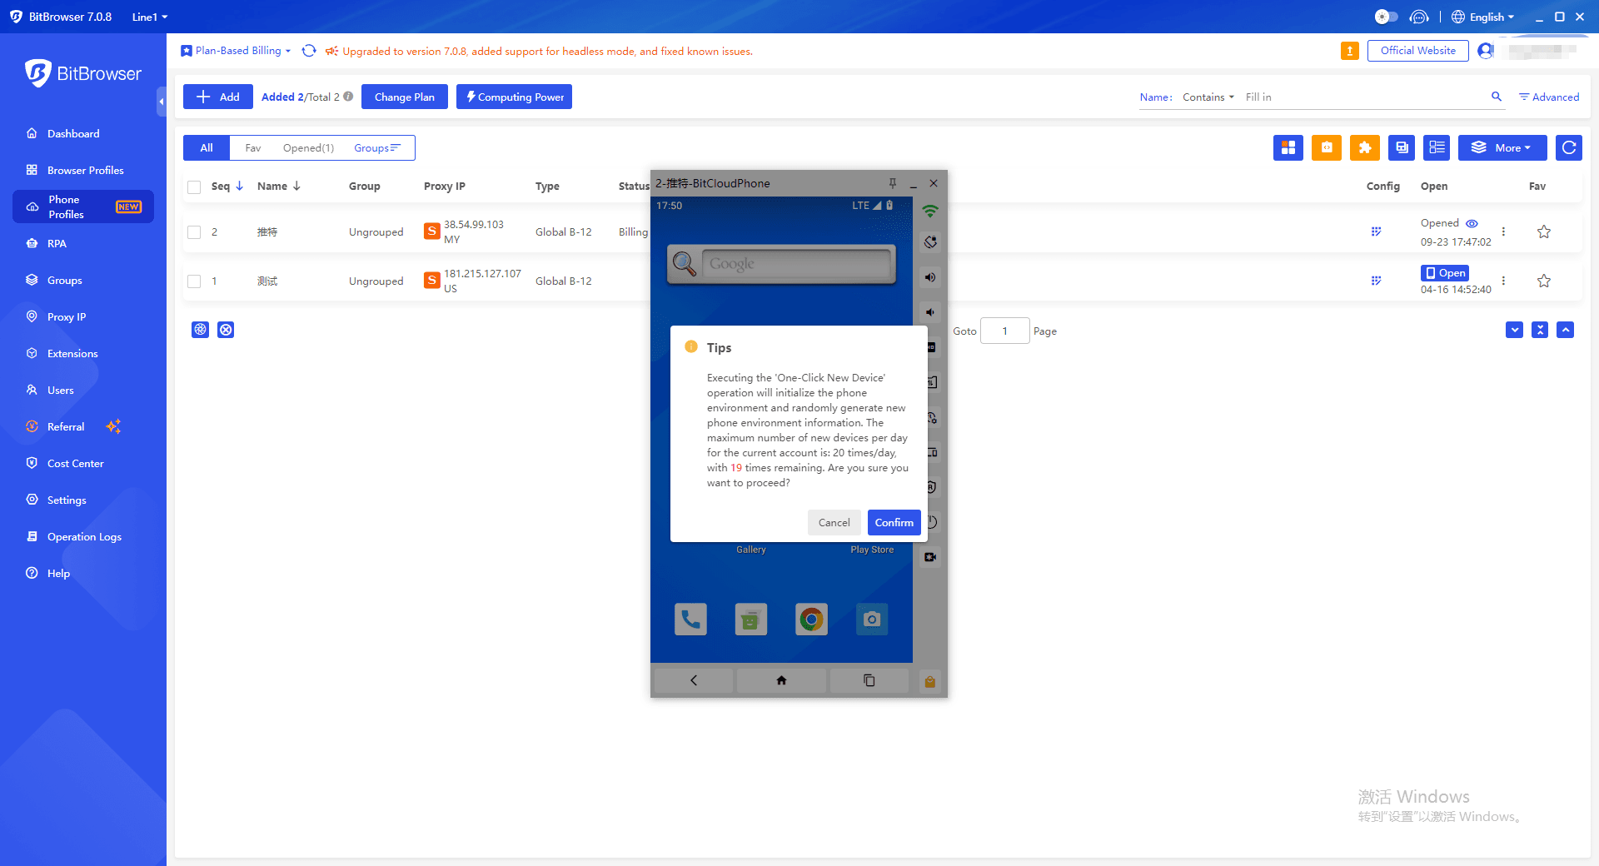Click the refresh list icon button

click(x=1569, y=147)
